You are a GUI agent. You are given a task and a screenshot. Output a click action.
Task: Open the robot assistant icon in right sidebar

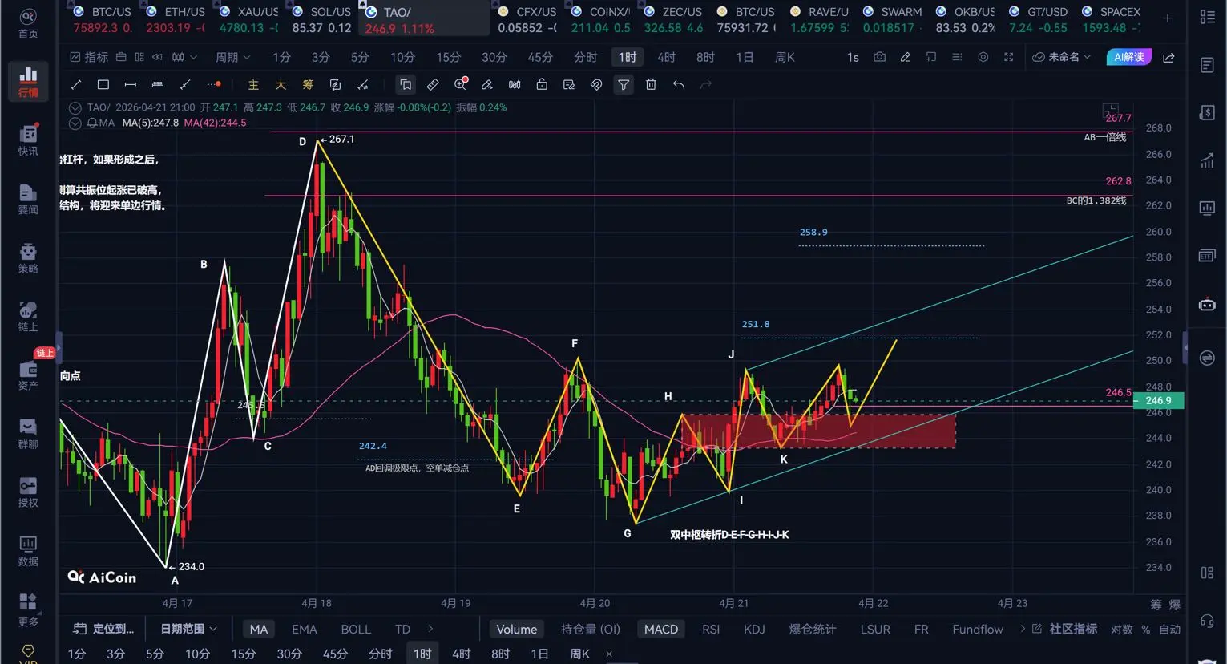1207,305
